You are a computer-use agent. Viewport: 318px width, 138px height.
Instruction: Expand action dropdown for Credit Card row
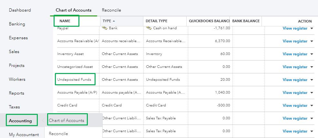(x=312, y=106)
